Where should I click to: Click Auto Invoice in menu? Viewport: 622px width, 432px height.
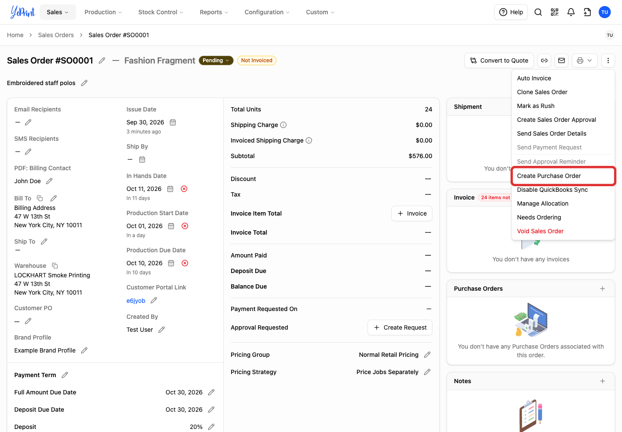tap(563, 78)
